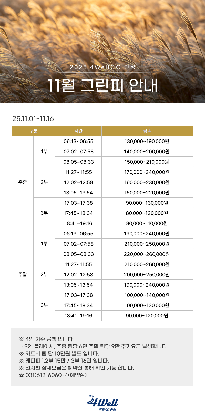205x420 pixels.
Task: Select the '금액' column header
Action: point(147,131)
